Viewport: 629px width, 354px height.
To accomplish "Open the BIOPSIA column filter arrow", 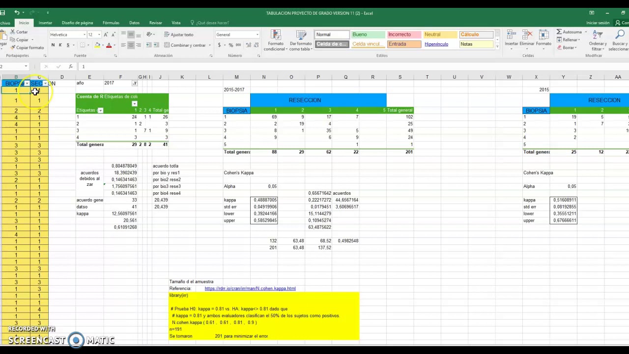I will pos(27,84).
